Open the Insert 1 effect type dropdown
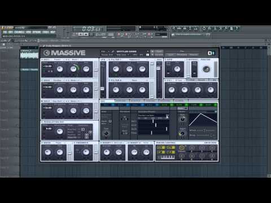Viewport: 271px width, 203px height. [120, 143]
